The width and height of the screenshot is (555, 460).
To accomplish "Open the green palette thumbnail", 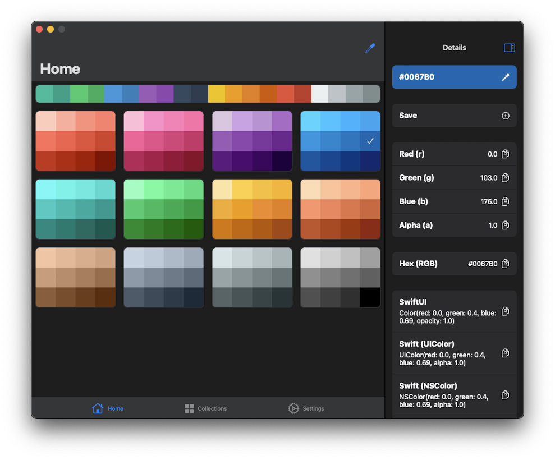I will tap(163, 209).
